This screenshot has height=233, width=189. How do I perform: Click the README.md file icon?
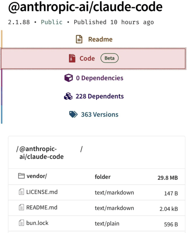click(21, 207)
